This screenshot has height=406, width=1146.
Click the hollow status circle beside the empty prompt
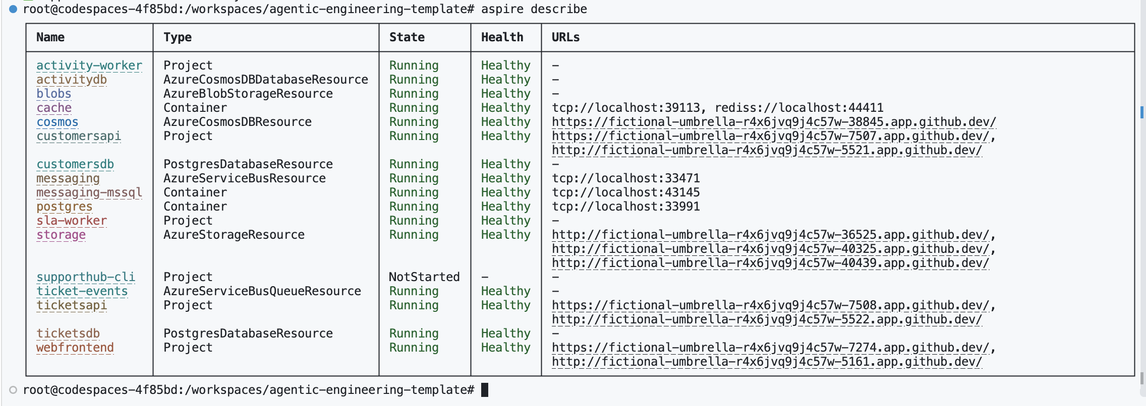(x=13, y=390)
